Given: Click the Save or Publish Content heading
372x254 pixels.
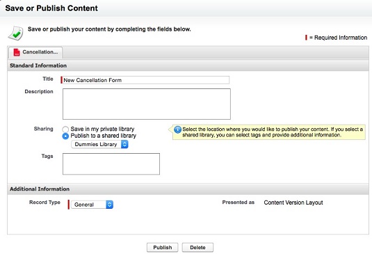Looking at the screenshot, I should tap(51, 8).
